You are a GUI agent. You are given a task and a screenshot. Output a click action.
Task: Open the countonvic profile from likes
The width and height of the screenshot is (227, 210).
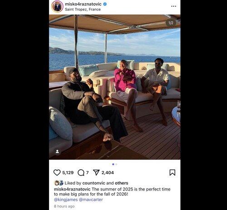94,183
